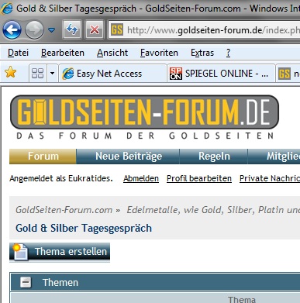Switch to the Easy Net Access tab
The height and width of the screenshot is (303, 300).
click(x=112, y=74)
